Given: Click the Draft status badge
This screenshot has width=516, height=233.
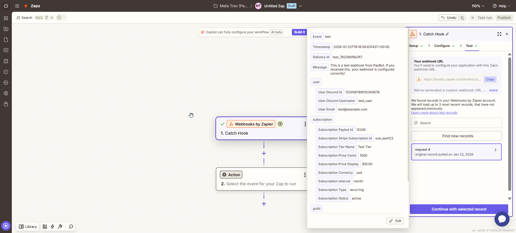Looking at the screenshot, I should [x=291, y=6].
